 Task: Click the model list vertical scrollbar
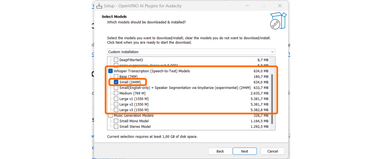pos(272,99)
